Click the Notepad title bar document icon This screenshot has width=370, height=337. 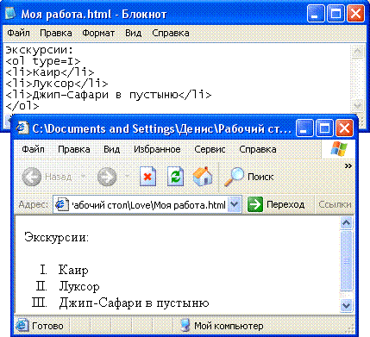pos(10,14)
